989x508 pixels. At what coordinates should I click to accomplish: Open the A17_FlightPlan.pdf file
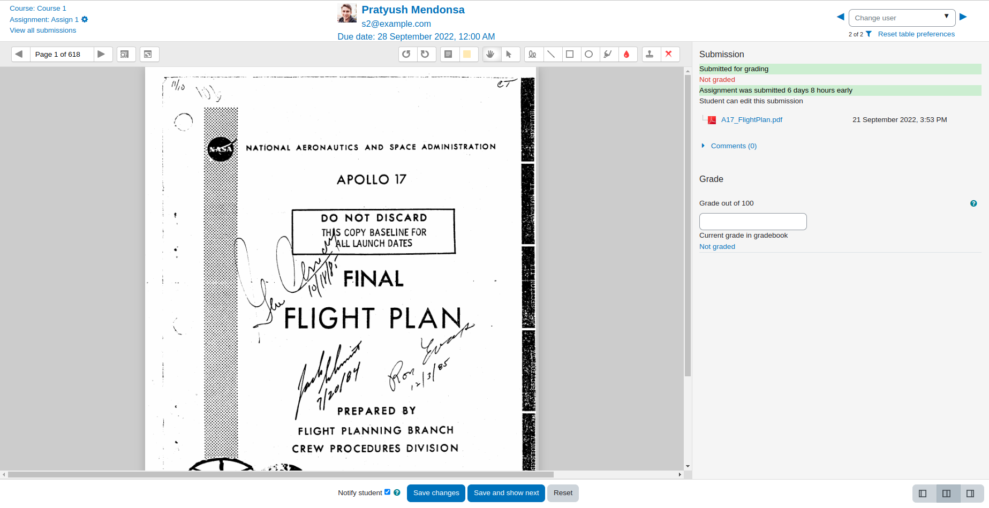tap(751, 120)
